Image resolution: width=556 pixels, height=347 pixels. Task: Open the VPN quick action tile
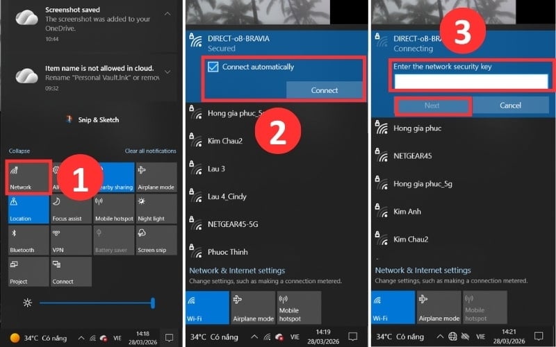[71, 240]
